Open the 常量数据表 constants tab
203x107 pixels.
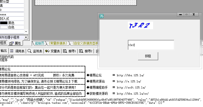point(58,43)
